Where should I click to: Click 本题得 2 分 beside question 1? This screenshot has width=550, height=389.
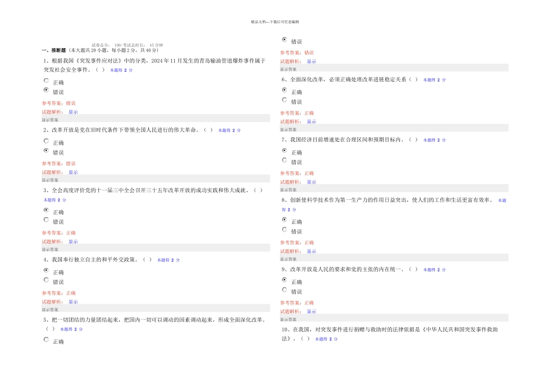point(122,70)
